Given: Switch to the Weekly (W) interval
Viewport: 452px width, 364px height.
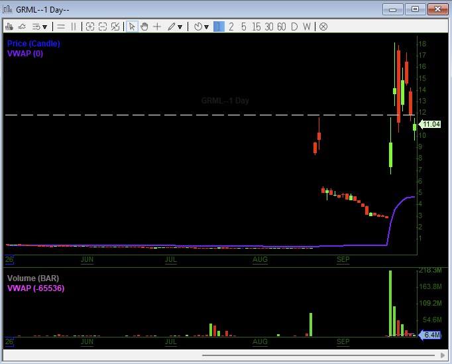Looking at the screenshot, I should click(x=307, y=27).
